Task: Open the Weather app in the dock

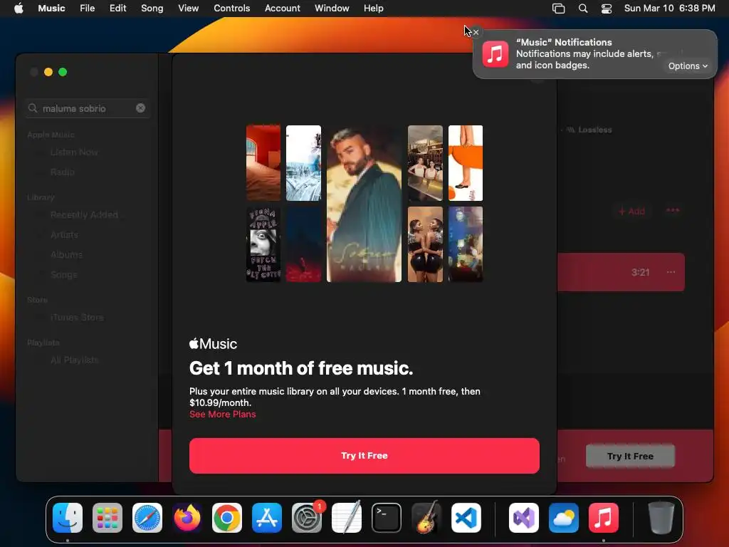Action: point(564,518)
